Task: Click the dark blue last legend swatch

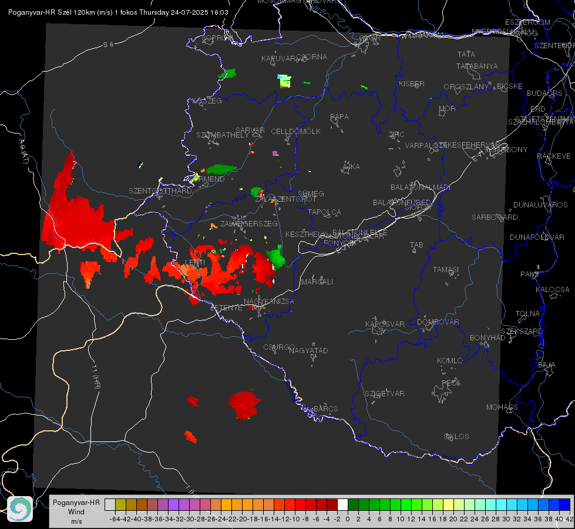Action: 565,504
